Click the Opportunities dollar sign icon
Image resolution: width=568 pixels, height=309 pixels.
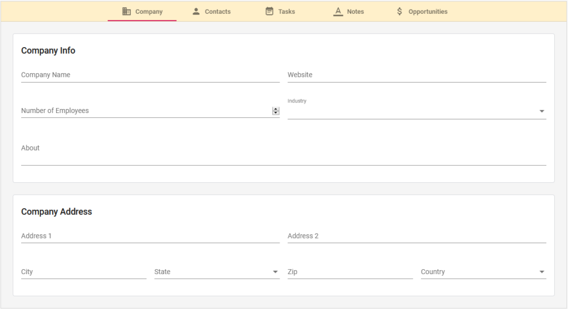399,11
